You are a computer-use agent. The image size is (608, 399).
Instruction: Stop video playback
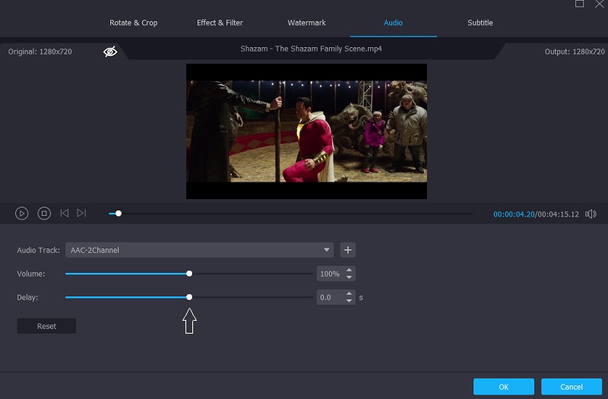(44, 214)
